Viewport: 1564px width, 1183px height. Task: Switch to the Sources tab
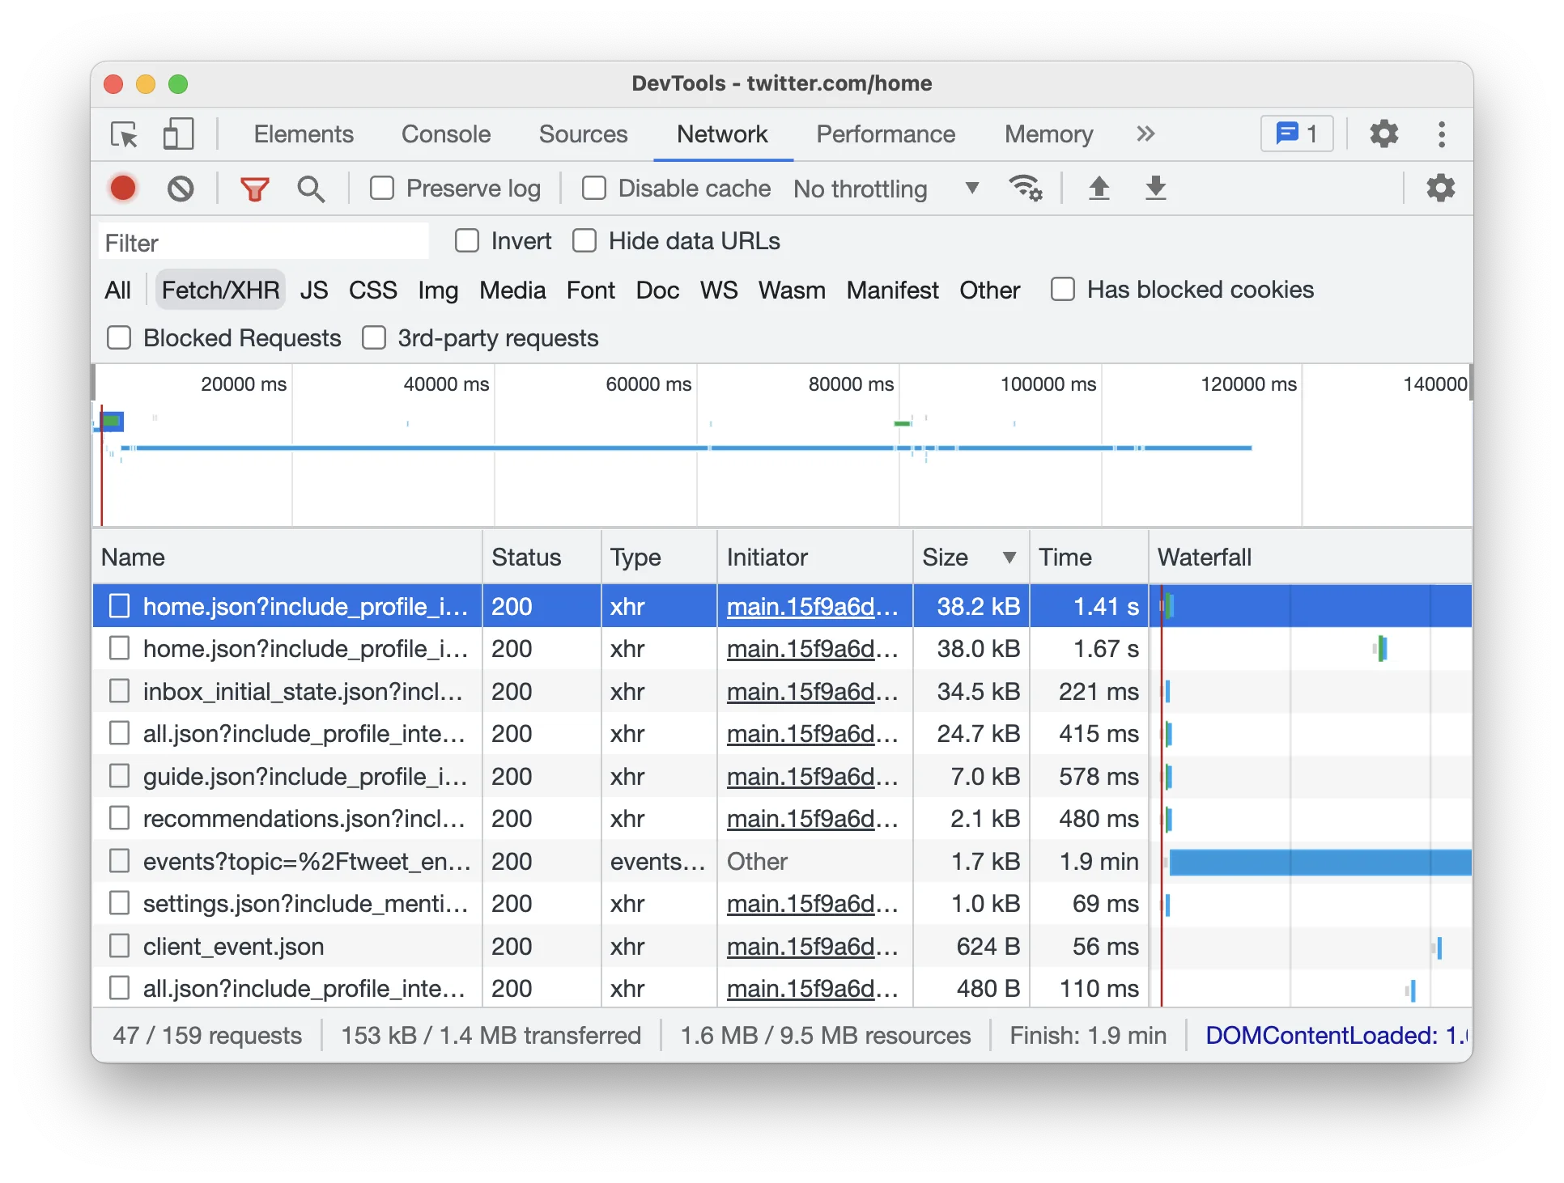tap(583, 134)
